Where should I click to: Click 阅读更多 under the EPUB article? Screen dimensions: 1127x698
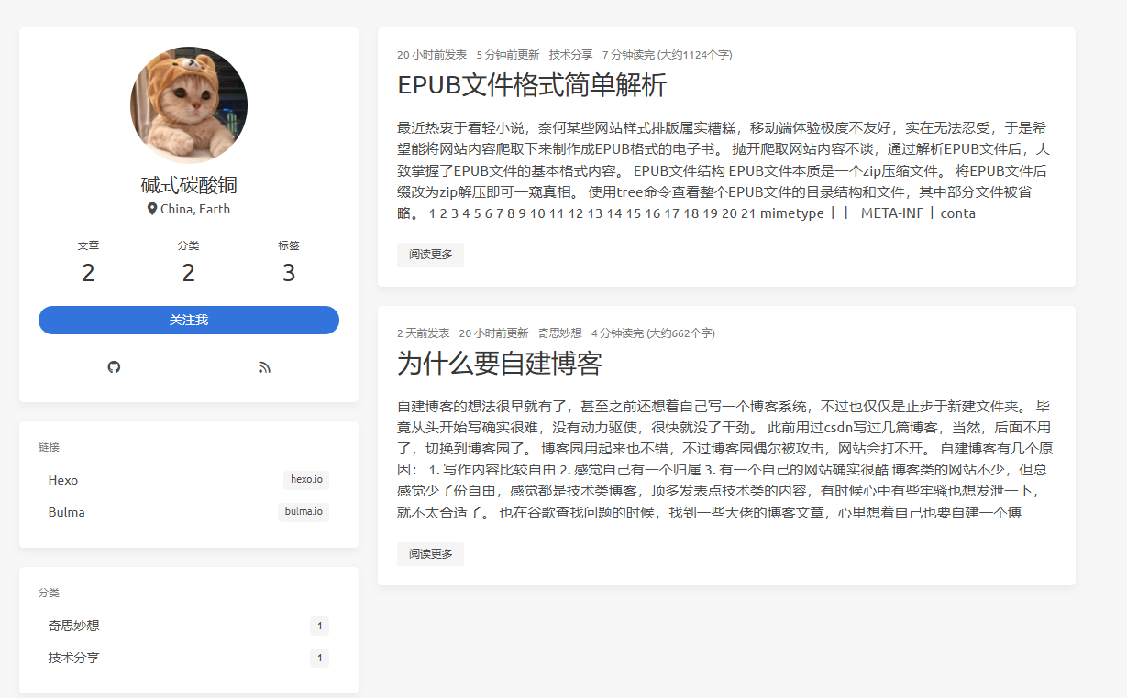click(430, 255)
